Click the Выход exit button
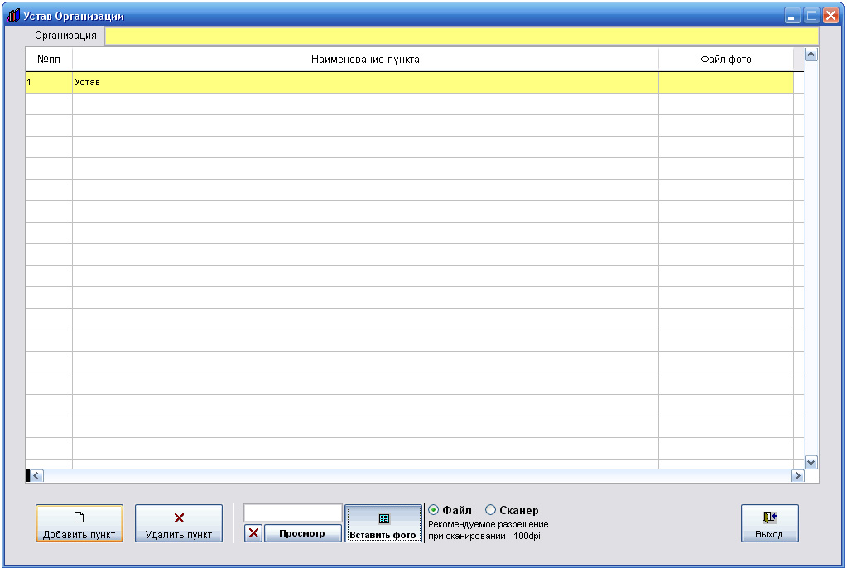The width and height of the screenshot is (847, 568). pyautogui.click(x=769, y=523)
